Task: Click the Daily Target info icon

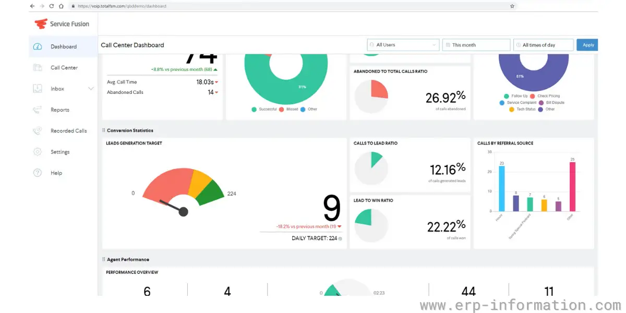Action: 340,238
